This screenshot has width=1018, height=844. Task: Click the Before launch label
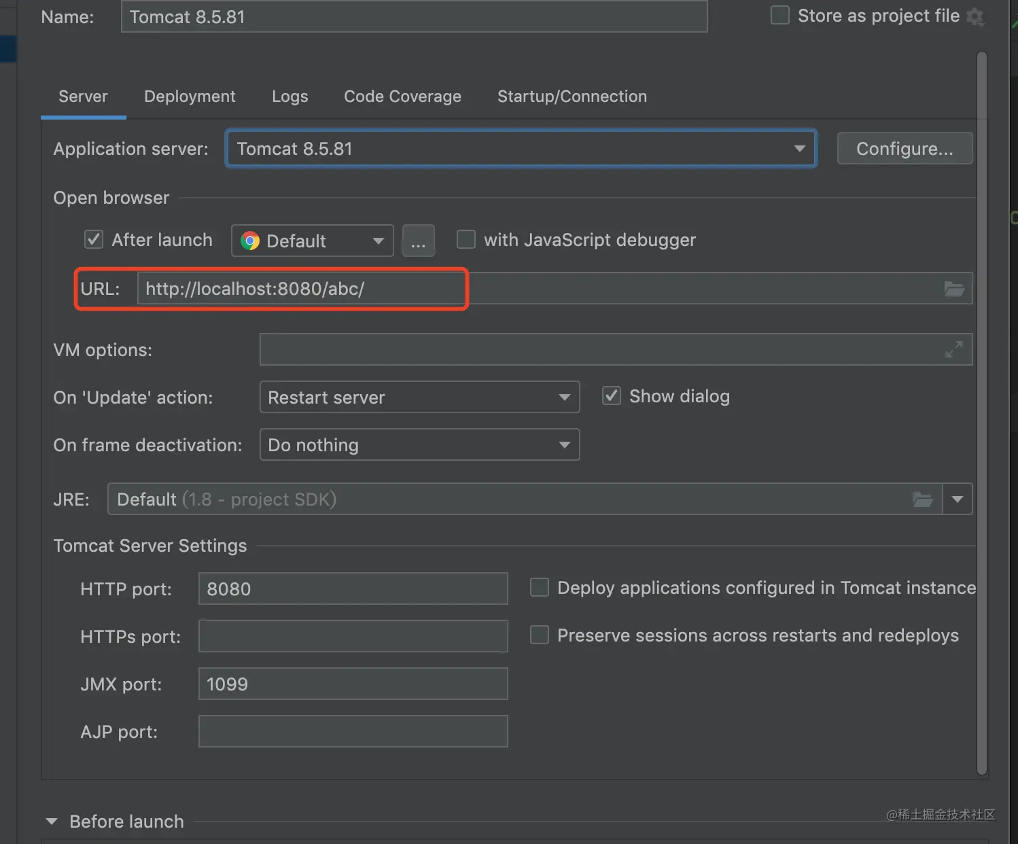click(126, 822)
